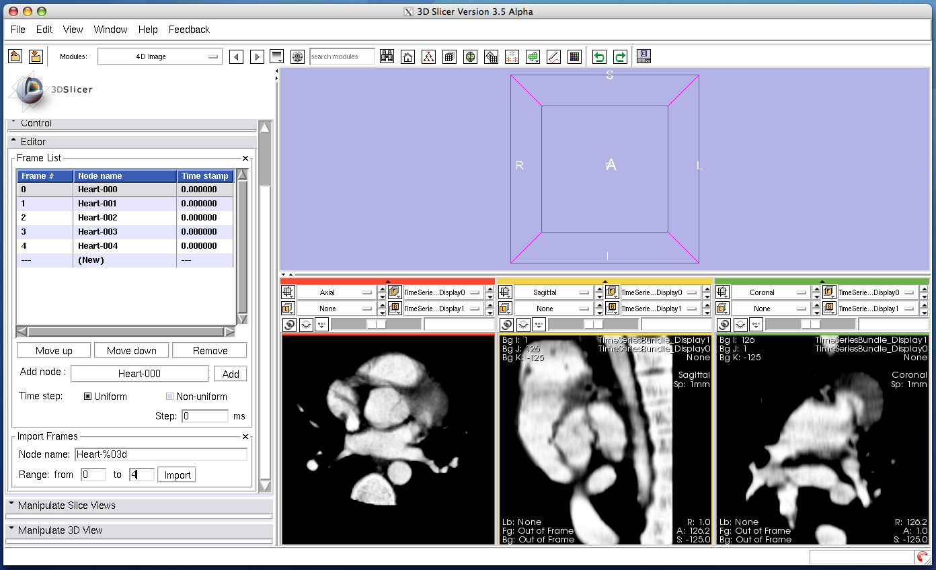Click the Axial slice offset slider
This screenshot has width=936, height=570.
377,325
